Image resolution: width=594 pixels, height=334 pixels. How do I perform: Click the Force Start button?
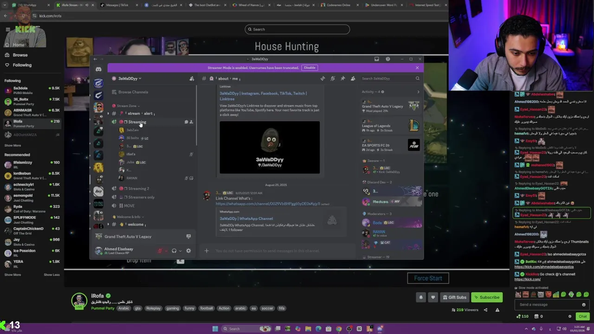click(x=428, y=278)
